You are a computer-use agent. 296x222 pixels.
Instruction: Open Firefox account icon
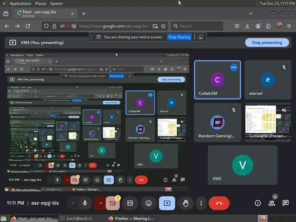click(x=258, y=26)
